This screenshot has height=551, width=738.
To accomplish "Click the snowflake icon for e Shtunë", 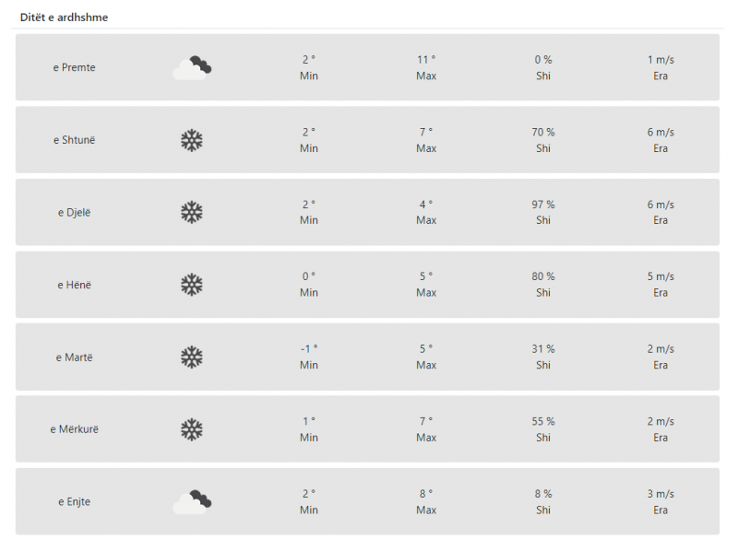I will coord(192,140).
